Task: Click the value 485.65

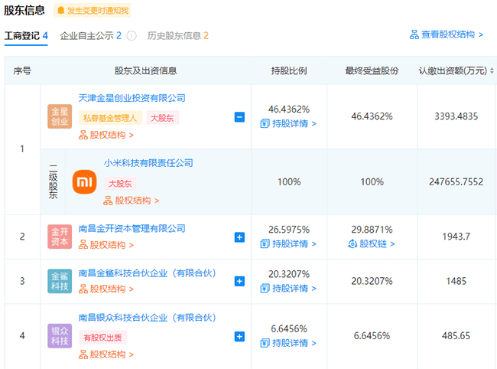Action: (x=456, y=336)
